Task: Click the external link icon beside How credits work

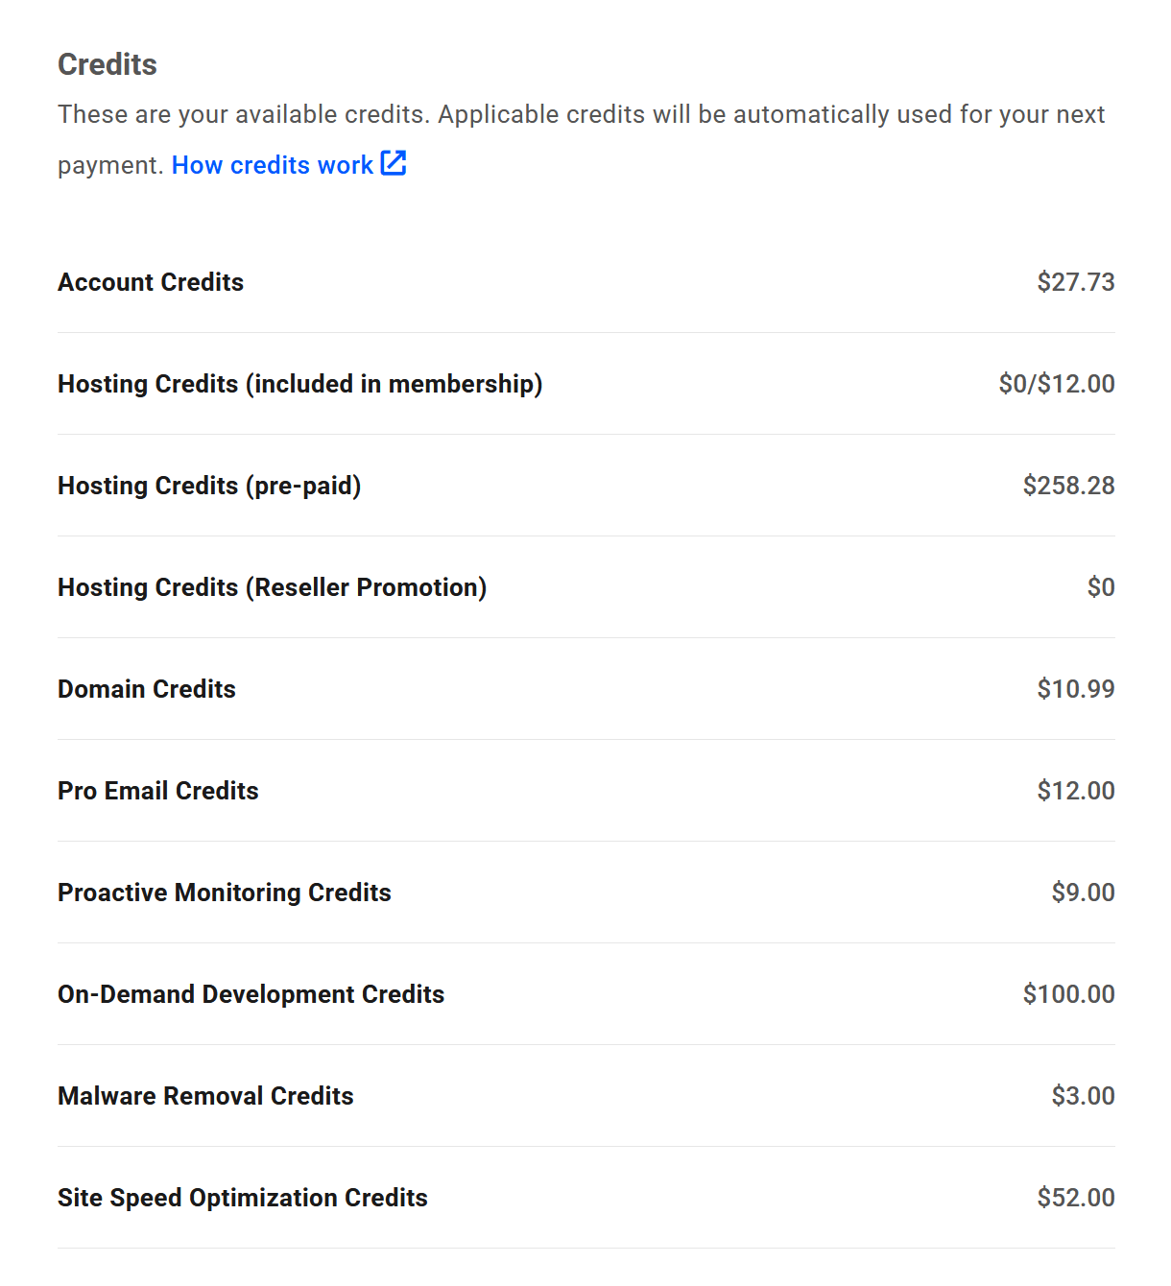Action: [394, 163]
